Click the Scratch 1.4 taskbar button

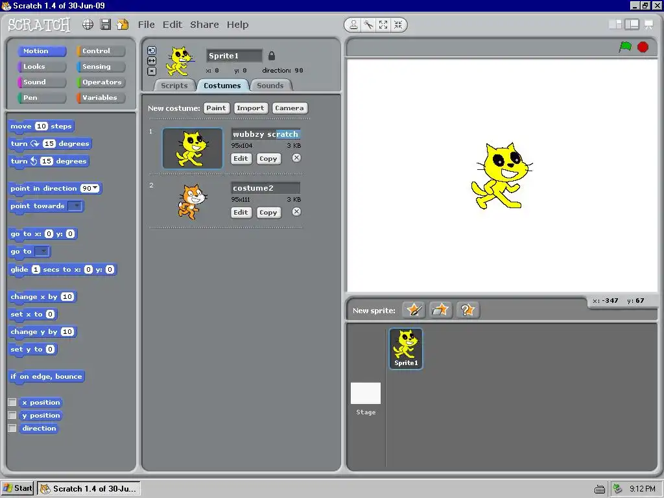(x=89, y=489)
